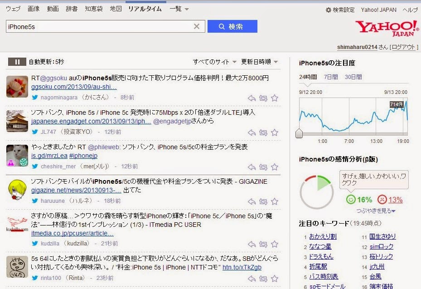The width and height of the screenshot is (421, 289).
Task: Show 24時間 attention graph
Action: [x=308, y=77]
